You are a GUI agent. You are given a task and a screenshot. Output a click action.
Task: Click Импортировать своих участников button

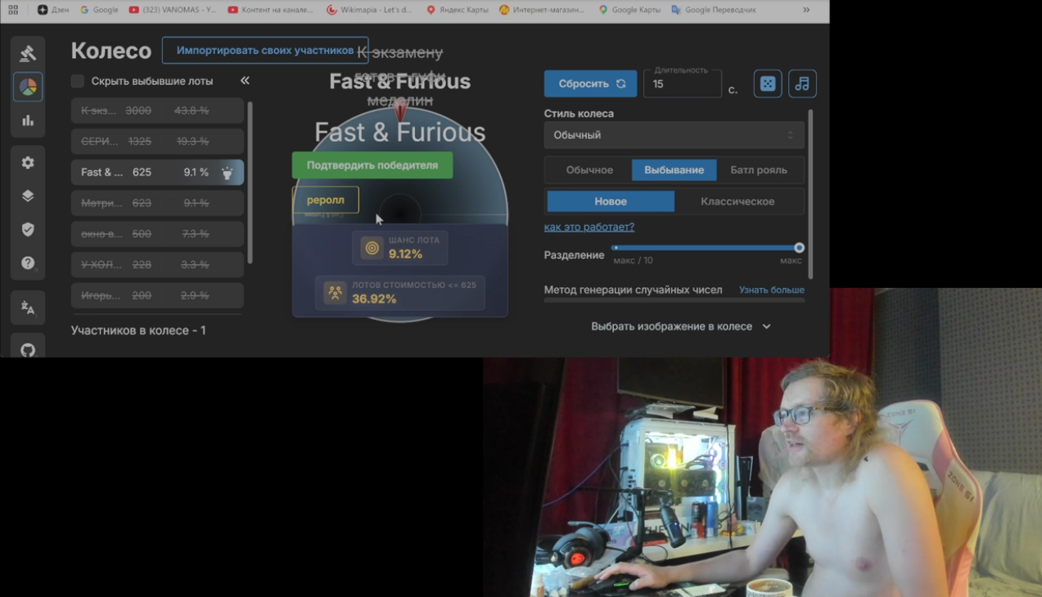265,50
